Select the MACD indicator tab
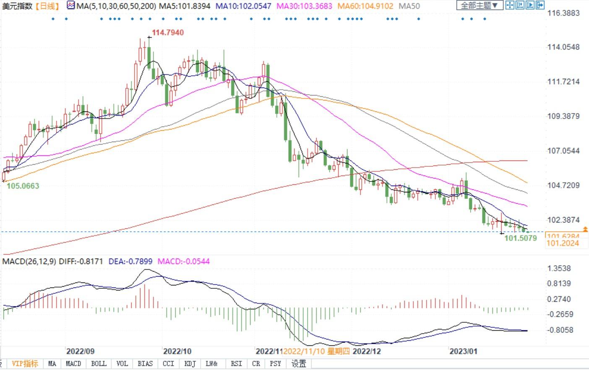Screen dimensions: 589x370 click(x=73, y=364)
